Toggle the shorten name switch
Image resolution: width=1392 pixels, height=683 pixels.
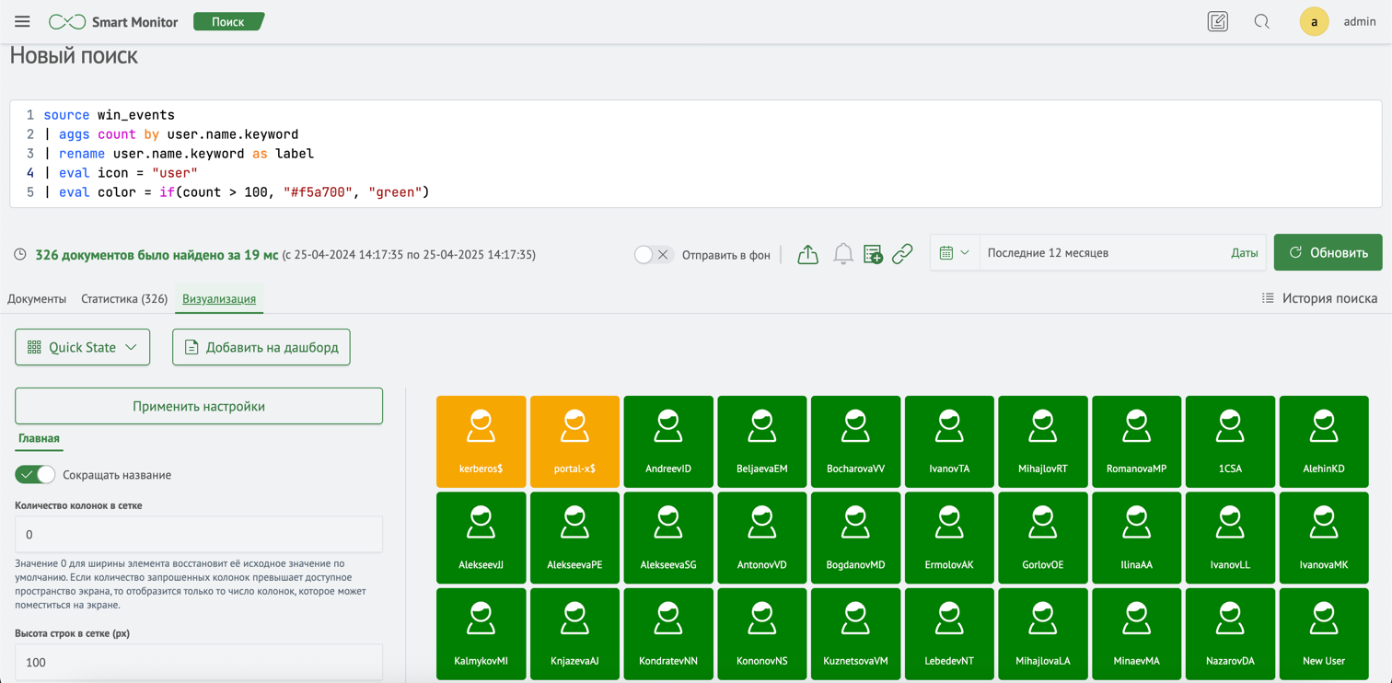click(35, 474)
